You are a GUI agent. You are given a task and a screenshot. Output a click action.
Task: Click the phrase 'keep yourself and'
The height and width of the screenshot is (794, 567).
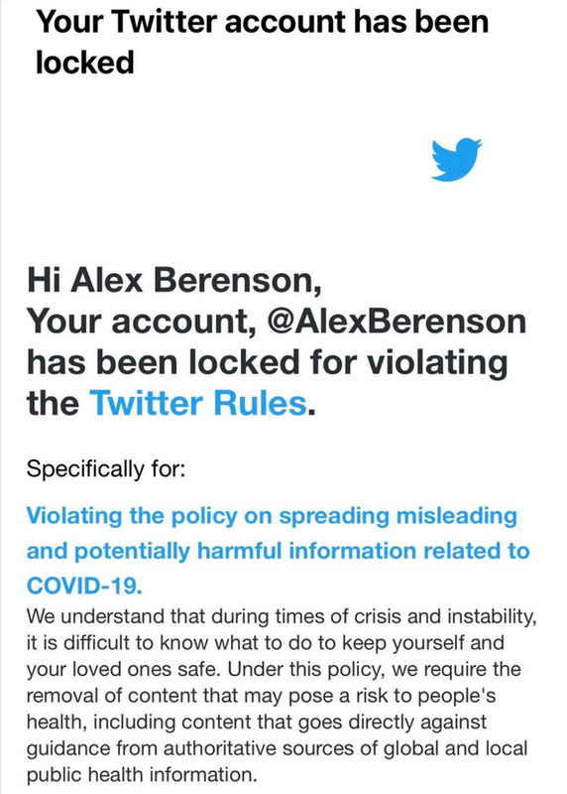click(423, 643)
